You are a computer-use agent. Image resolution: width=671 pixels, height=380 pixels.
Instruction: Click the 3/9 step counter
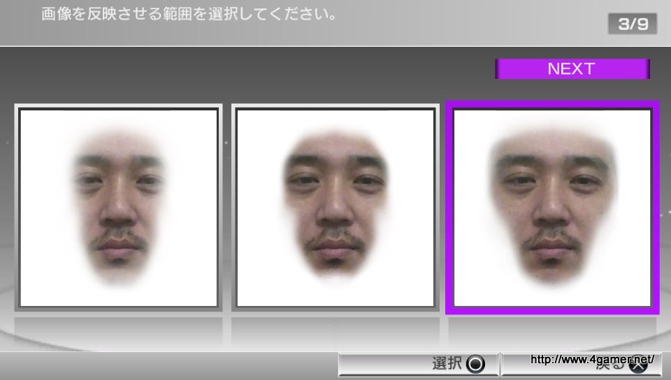point(633,24)
